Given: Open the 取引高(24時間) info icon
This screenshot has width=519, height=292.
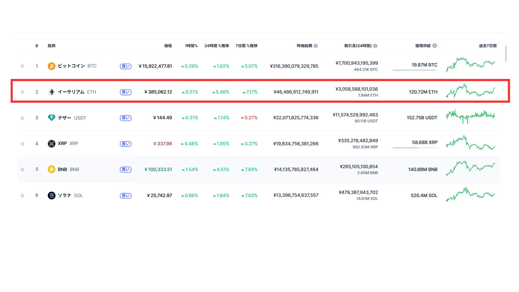Looking at the screenshot, I should [375, 46].
